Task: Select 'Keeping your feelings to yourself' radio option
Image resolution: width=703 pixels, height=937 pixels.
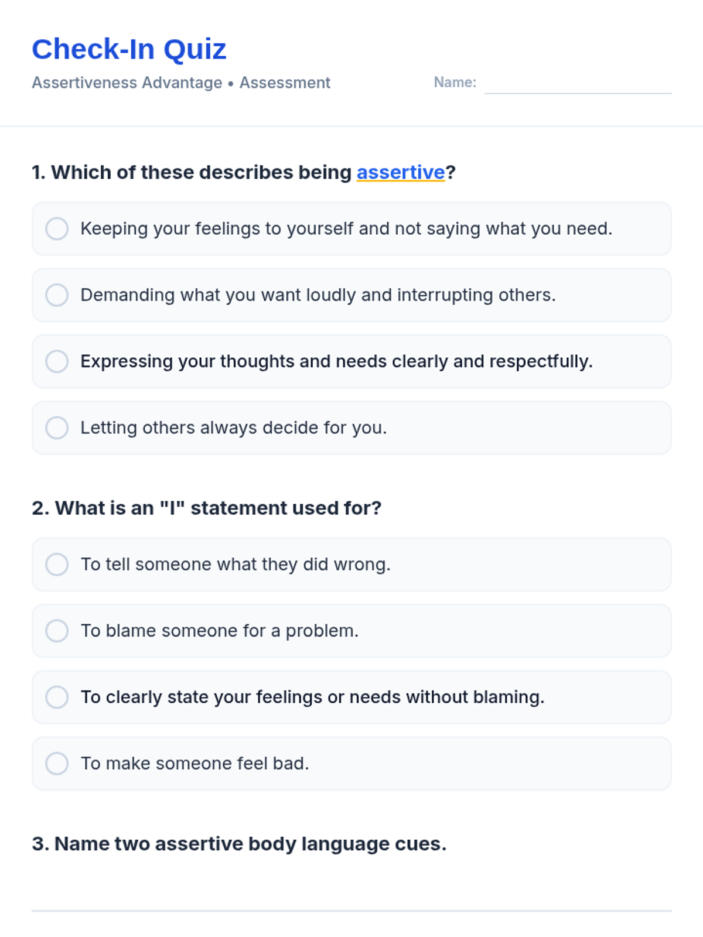Action: coord(57,229)
